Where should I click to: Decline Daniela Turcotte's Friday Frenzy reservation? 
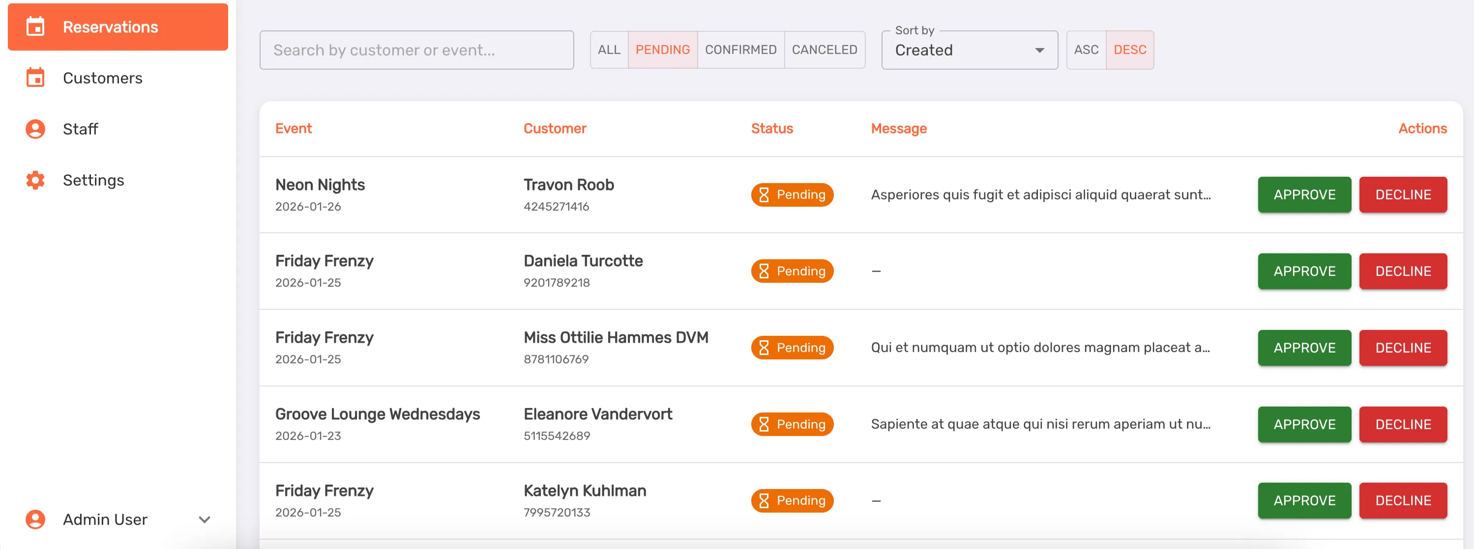[1403, 272]
